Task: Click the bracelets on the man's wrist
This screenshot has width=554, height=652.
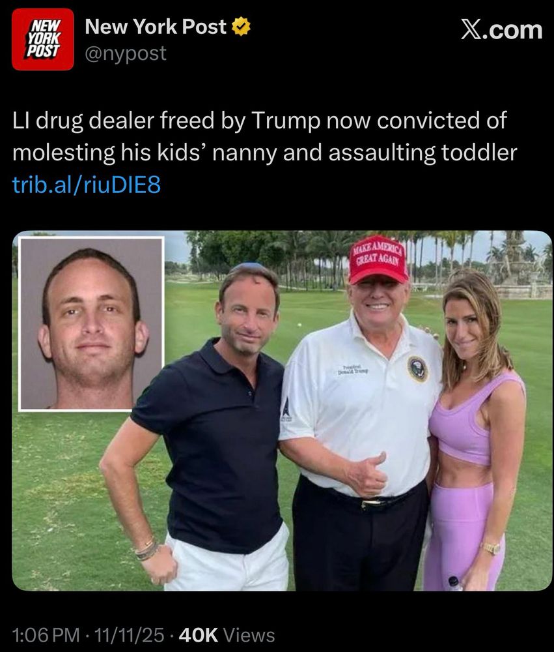Action: 146,550
